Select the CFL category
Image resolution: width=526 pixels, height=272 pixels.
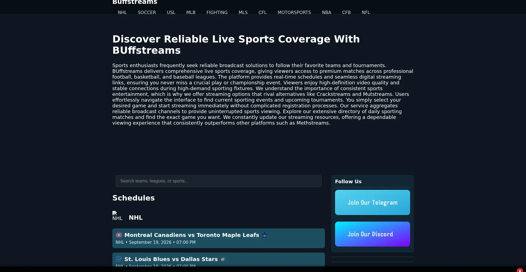(x=262, y=13)
